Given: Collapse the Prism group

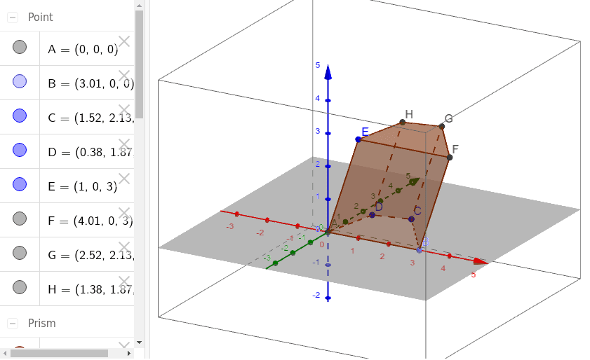Looking at the screenshot, I should point(13,324).
